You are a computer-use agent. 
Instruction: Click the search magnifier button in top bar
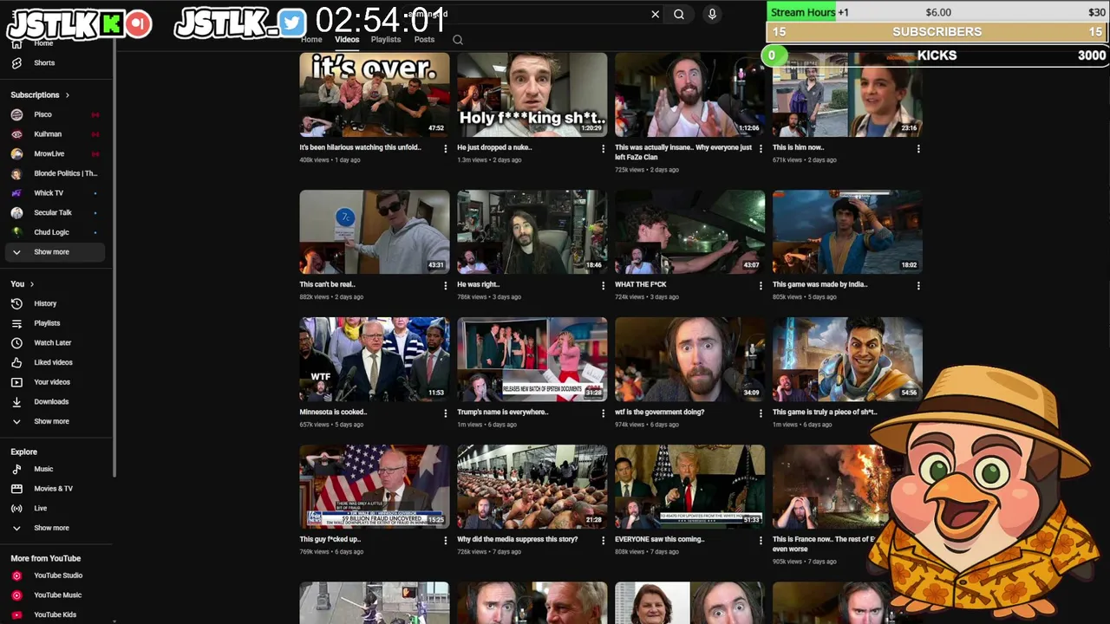point(679,14)
